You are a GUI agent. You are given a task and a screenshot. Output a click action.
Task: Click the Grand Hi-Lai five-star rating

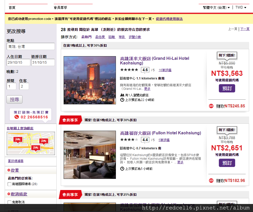129,70
